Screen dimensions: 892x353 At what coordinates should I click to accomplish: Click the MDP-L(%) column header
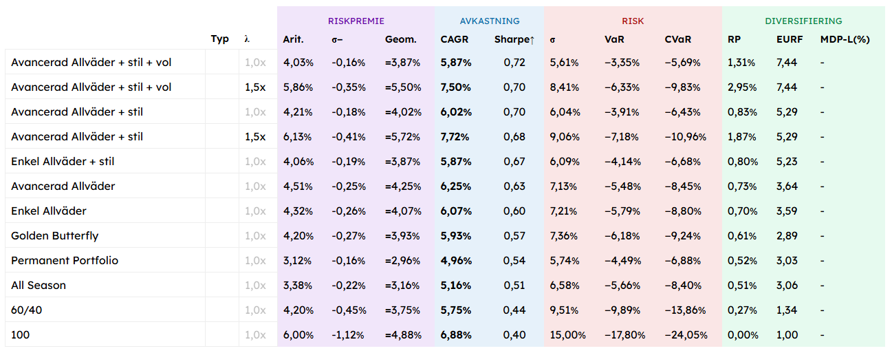[x=845, y=39]
